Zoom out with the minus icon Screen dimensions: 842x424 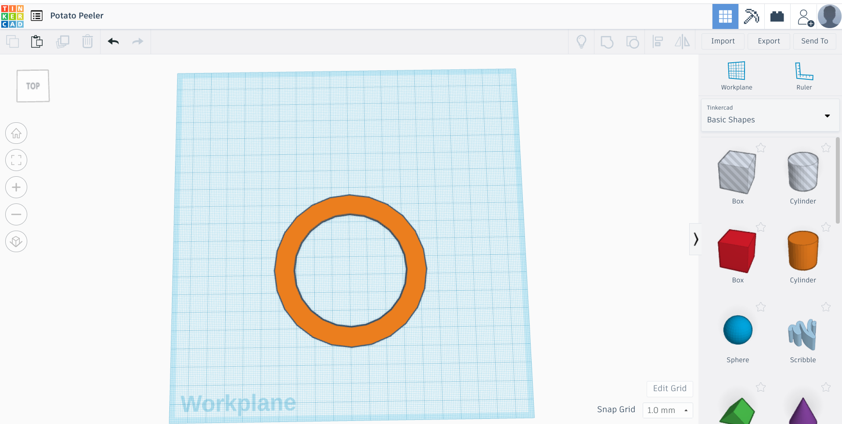tap(16, 214)
